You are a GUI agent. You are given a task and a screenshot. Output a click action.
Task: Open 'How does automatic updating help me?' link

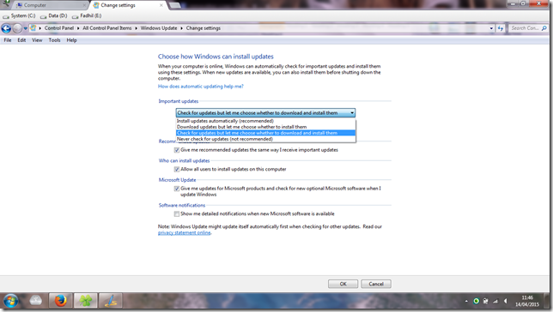(x=201, y=87)
